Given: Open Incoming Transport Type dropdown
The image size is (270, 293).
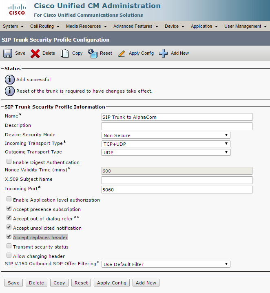Looking at the screenshot, I should (x=166, y=144).
